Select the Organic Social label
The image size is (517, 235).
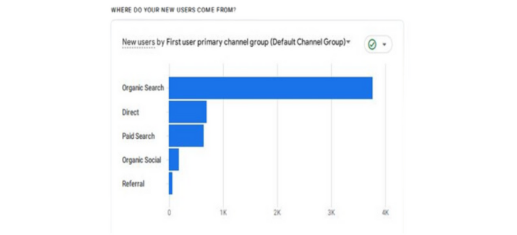141,160
